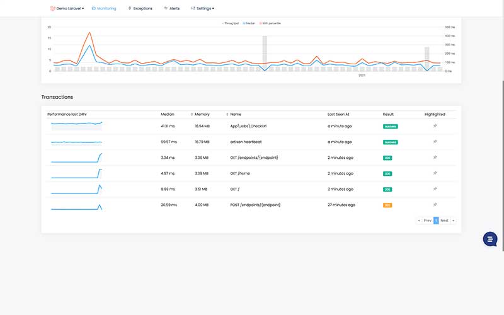Open the POST /endpoints/{endpoint} transaction
The image size is (504, 315).
click(255, 205)
